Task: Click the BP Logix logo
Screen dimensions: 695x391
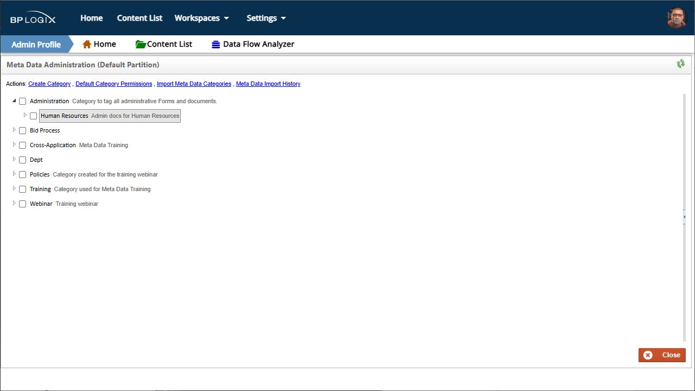Action: (x=33, y=18)
